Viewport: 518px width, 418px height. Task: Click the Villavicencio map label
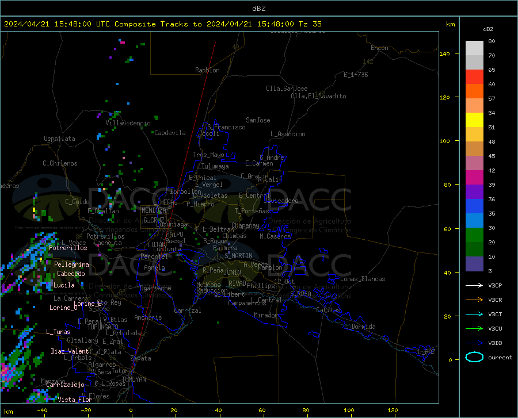128,123
